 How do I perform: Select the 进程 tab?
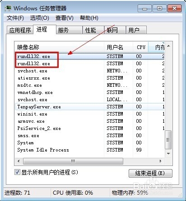click(45, 30)
